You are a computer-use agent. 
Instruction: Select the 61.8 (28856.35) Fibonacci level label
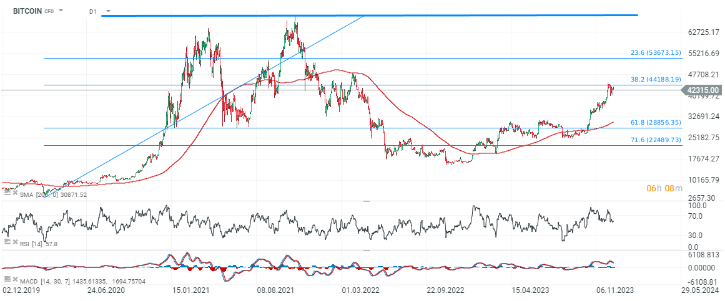656,122
